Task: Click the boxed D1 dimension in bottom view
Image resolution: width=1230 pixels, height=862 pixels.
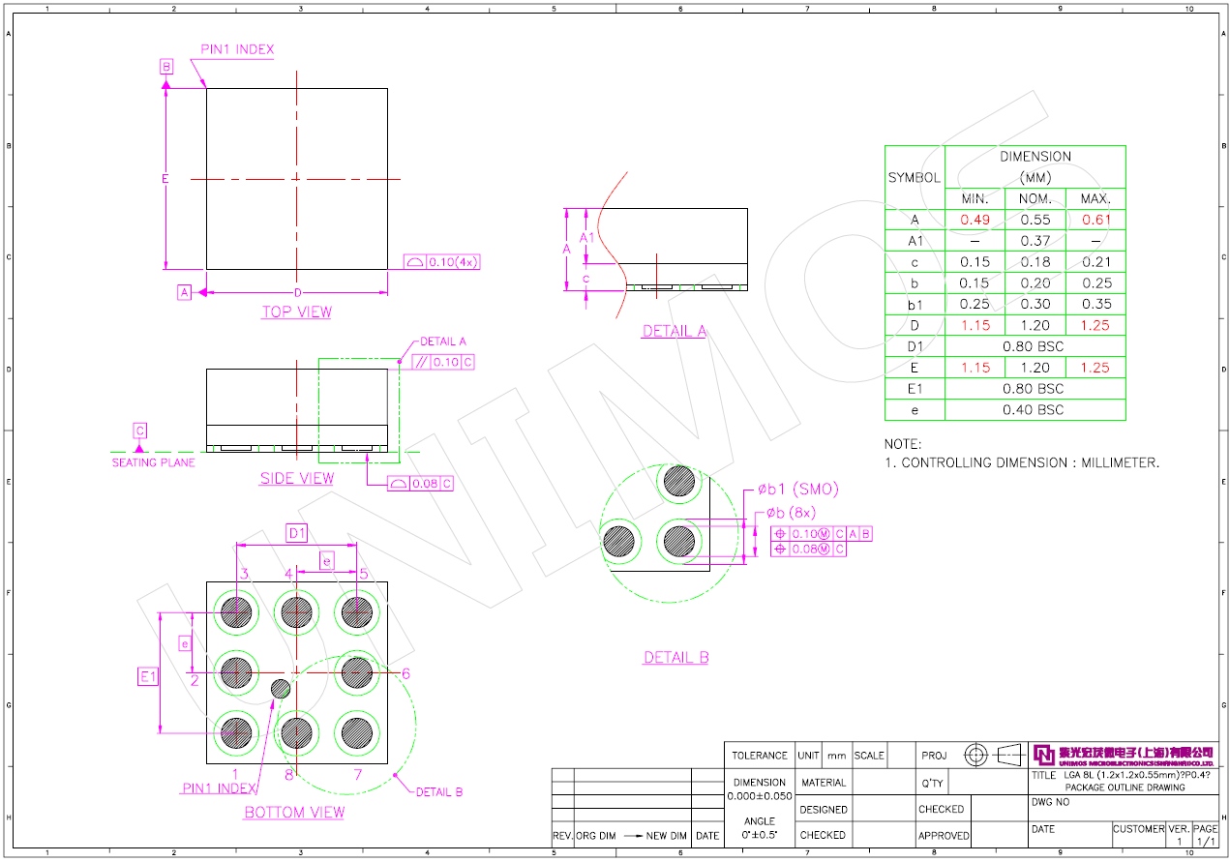Action: pos(297,533)
